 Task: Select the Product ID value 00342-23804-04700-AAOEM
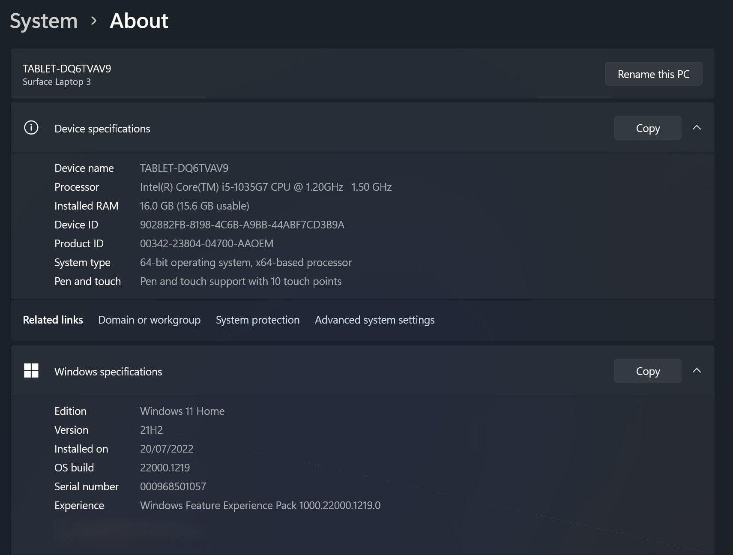click(x=206, y=243)
